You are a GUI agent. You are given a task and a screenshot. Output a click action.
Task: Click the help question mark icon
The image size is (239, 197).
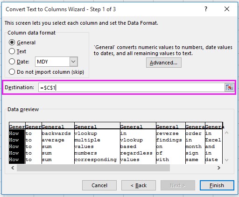(x=206, y=9)
